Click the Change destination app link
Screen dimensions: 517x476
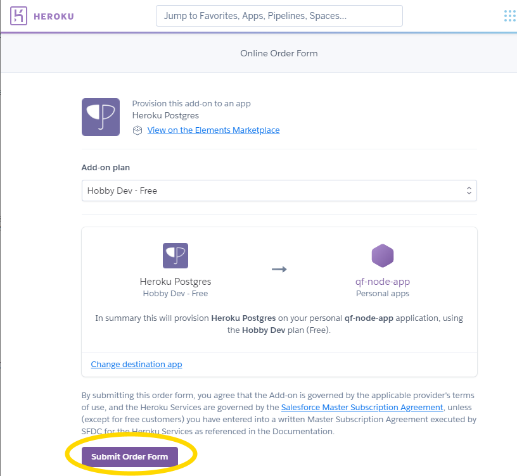pos(136,365)
